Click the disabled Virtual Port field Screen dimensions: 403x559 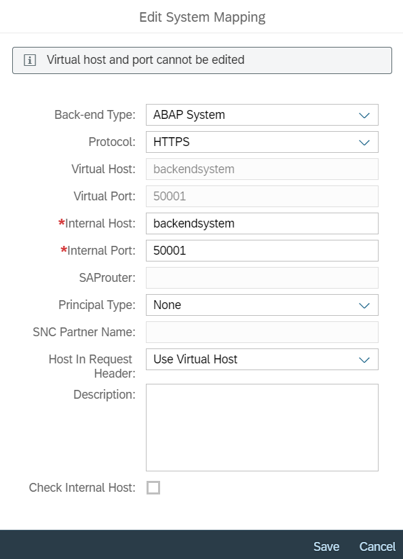(262, 196)
